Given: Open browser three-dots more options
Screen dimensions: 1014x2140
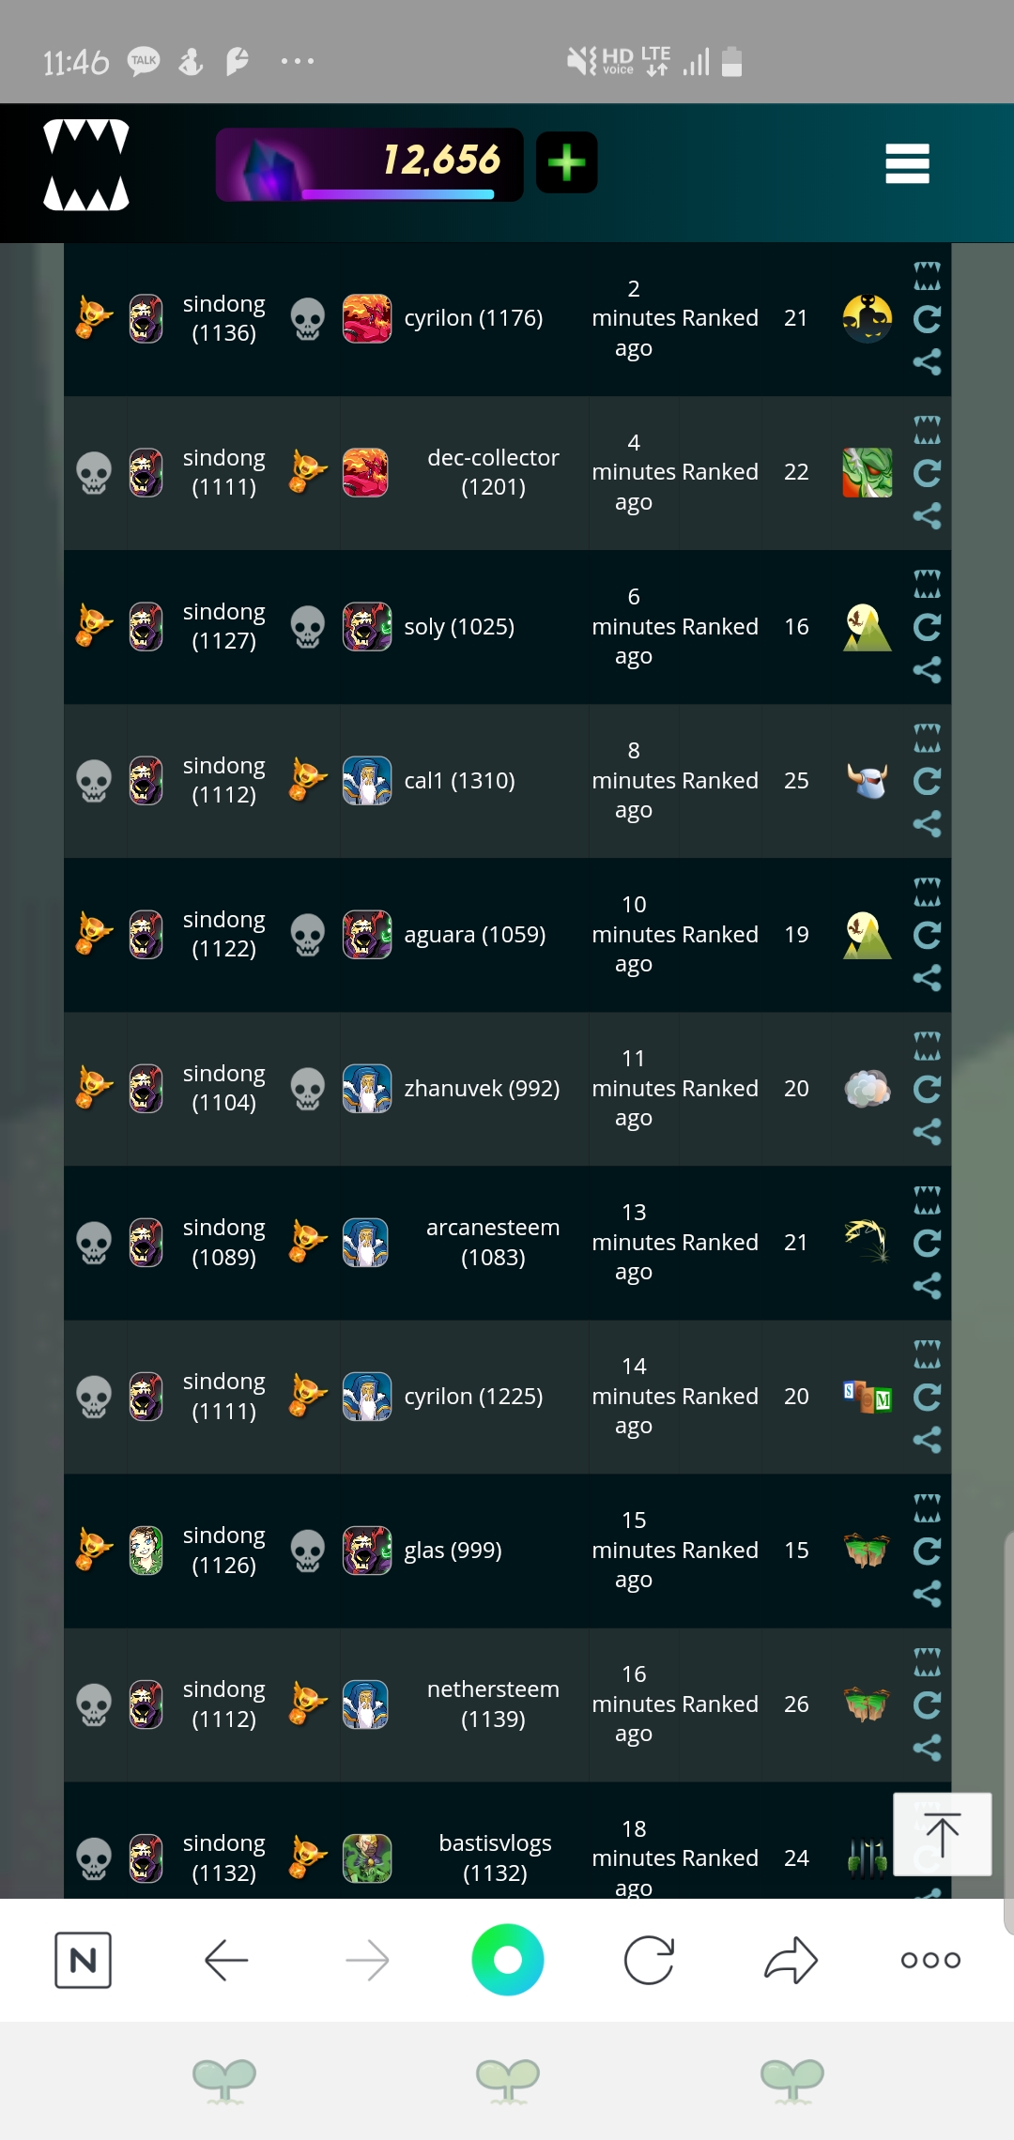Looking at the screenshot, I should pyautogui.click(x=930, y=1960).
